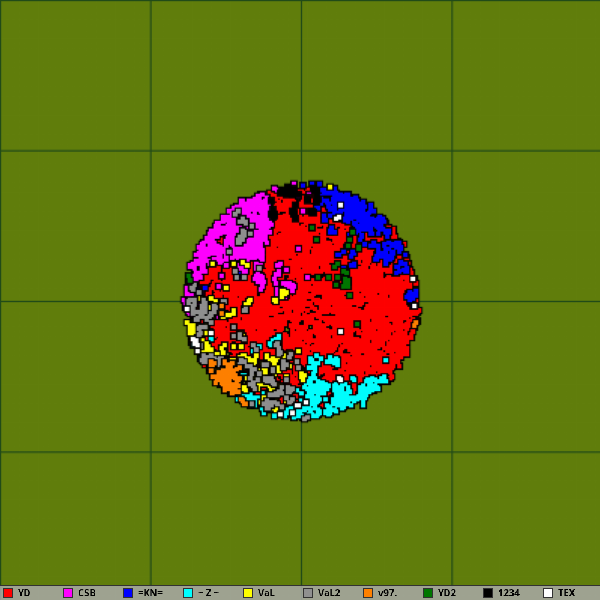Select the CSB team label
Image resolution: width=600 pixels, height=600 pixels.
tap(87, 593)
